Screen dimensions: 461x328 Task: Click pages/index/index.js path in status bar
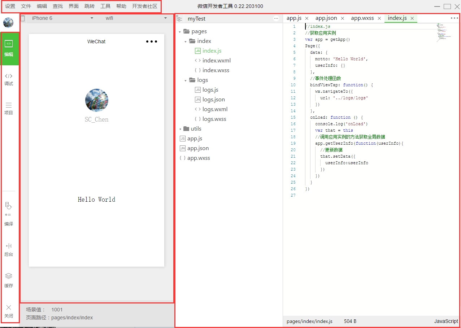click(309, 321)
